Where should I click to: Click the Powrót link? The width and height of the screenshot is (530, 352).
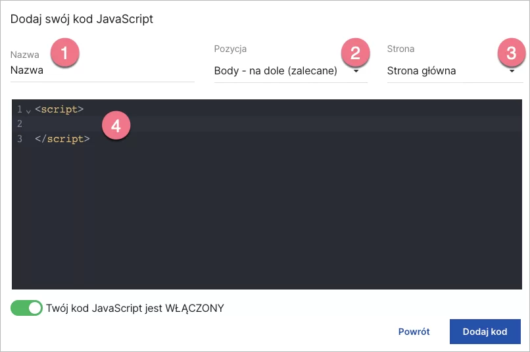(x=414, y=332)
